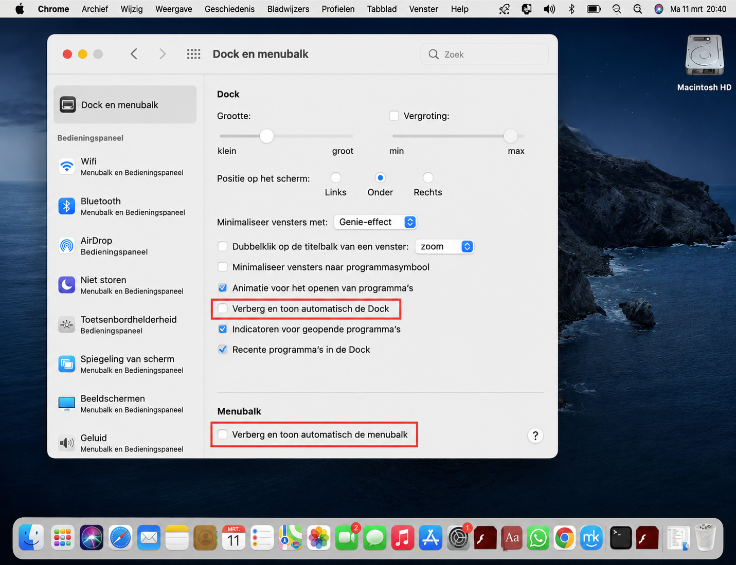This screenshot has width=736, height=565.
Task: Click the Zoek search field
Action: coord(484,54)
